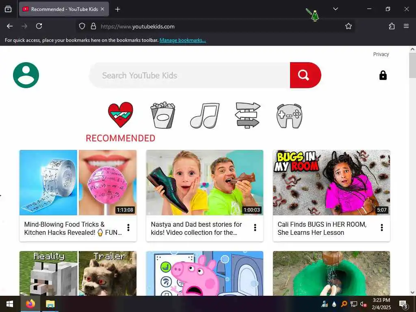Viewport: 416px width, 312px height.
Task: Bookmark this page with the star
Action: (x=348, y=26)
